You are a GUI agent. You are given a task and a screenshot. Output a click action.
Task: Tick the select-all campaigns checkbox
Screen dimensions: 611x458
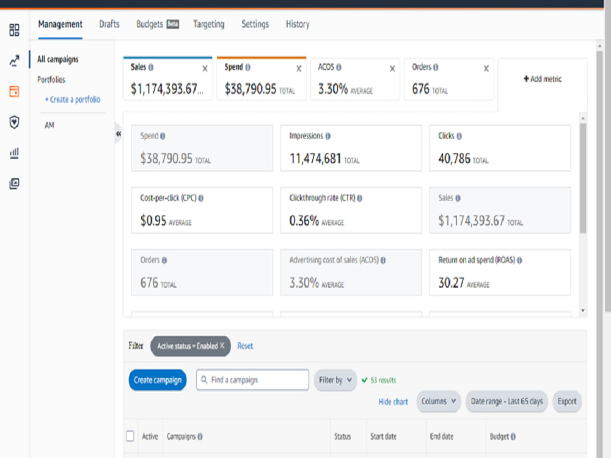coord(130,436)
